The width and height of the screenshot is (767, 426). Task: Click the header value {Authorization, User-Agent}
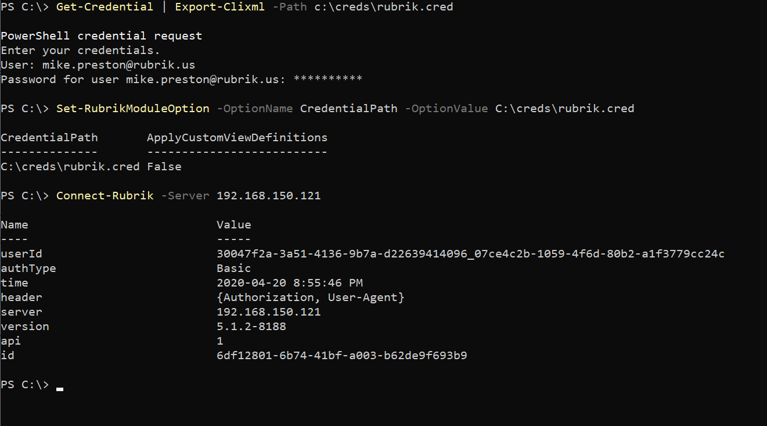310,298
